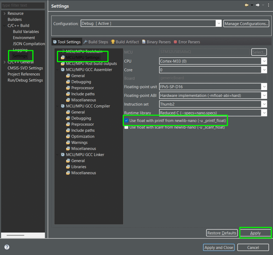Click the MCU/MPU Post build outputs icon
This screenshot has width=273, height=255.
pyautogui.click(x=63, y=64)
